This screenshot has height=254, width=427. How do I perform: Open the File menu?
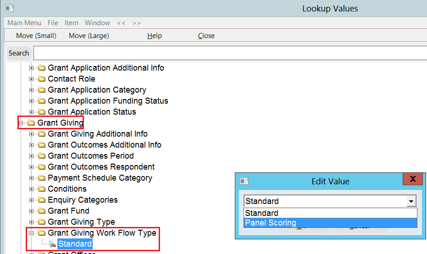[x=53, y=23]
